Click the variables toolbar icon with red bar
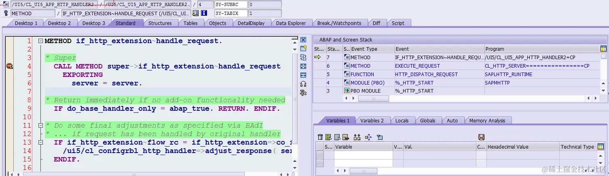609x176 pixels. click(345, 137)
